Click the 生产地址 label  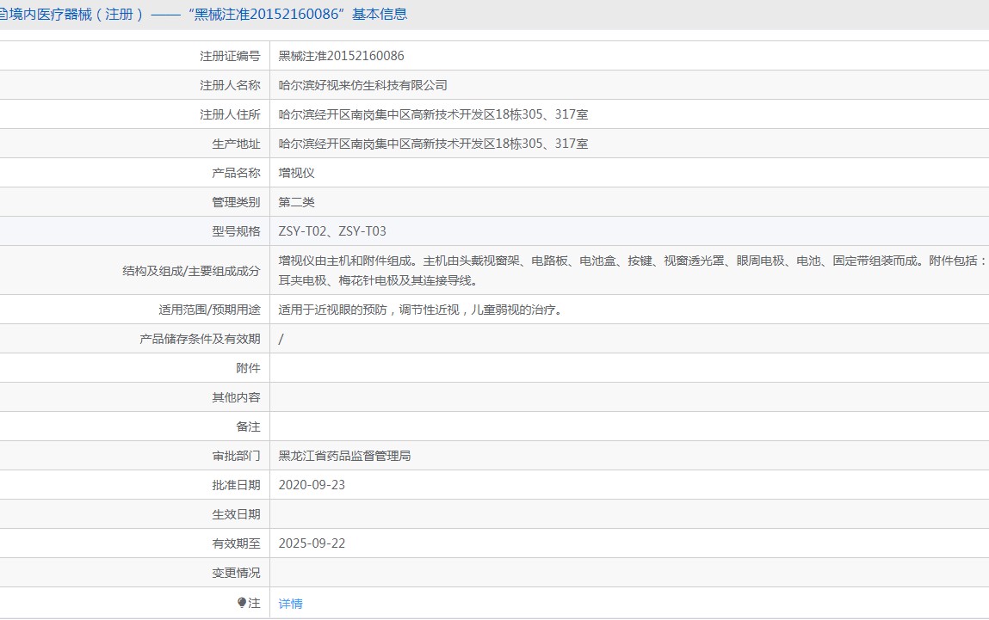(x=236, y=144)
